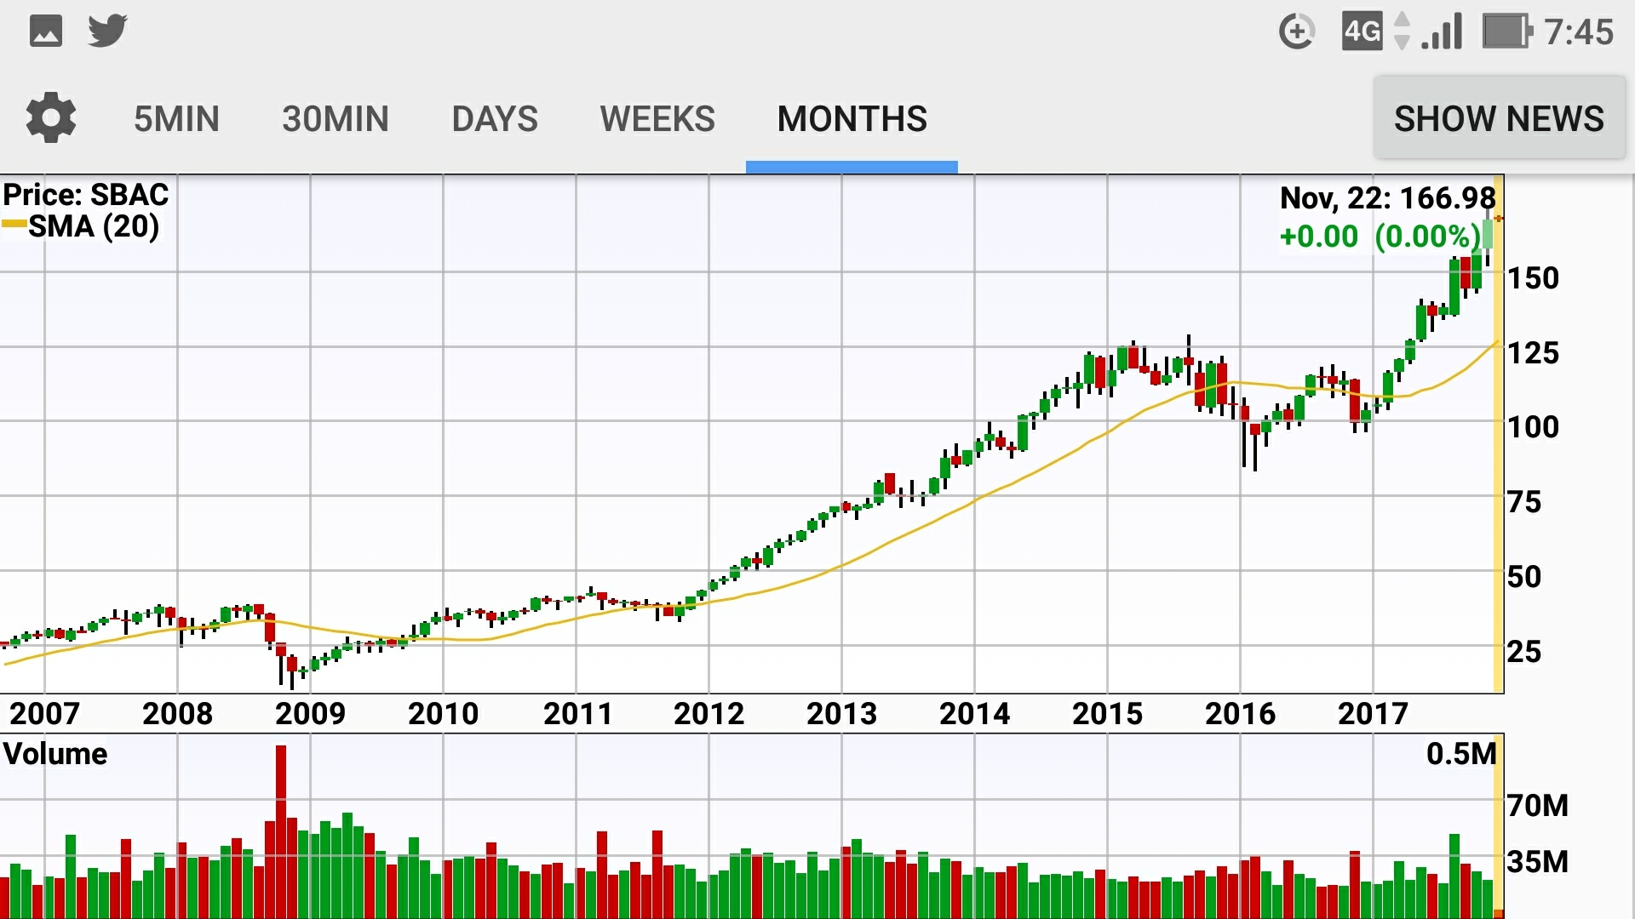Tap the Twitter notification icon
The width and height of the screenshot is (1635, 919).
click(x=107, y=31)
